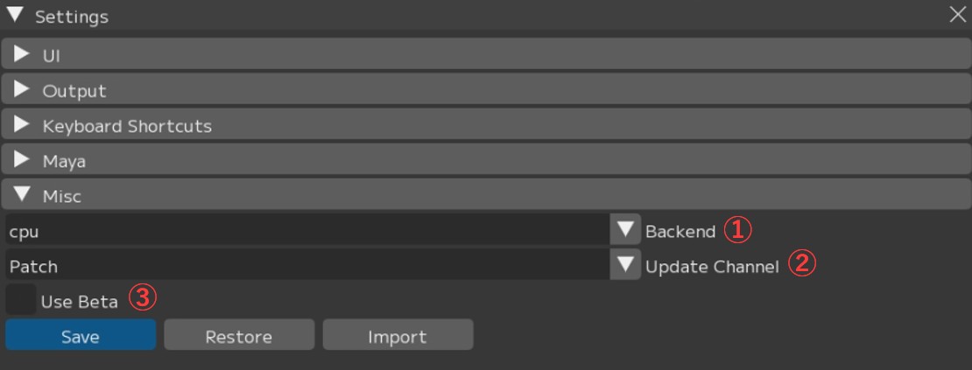Click the Settings title bar text
The height and width of the screenshot is (370, 972).
pos(72,17)
